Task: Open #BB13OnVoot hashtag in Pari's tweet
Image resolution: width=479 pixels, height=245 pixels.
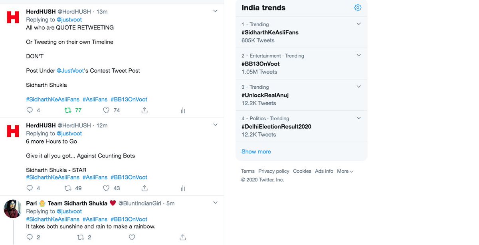Action: point(129,219)
